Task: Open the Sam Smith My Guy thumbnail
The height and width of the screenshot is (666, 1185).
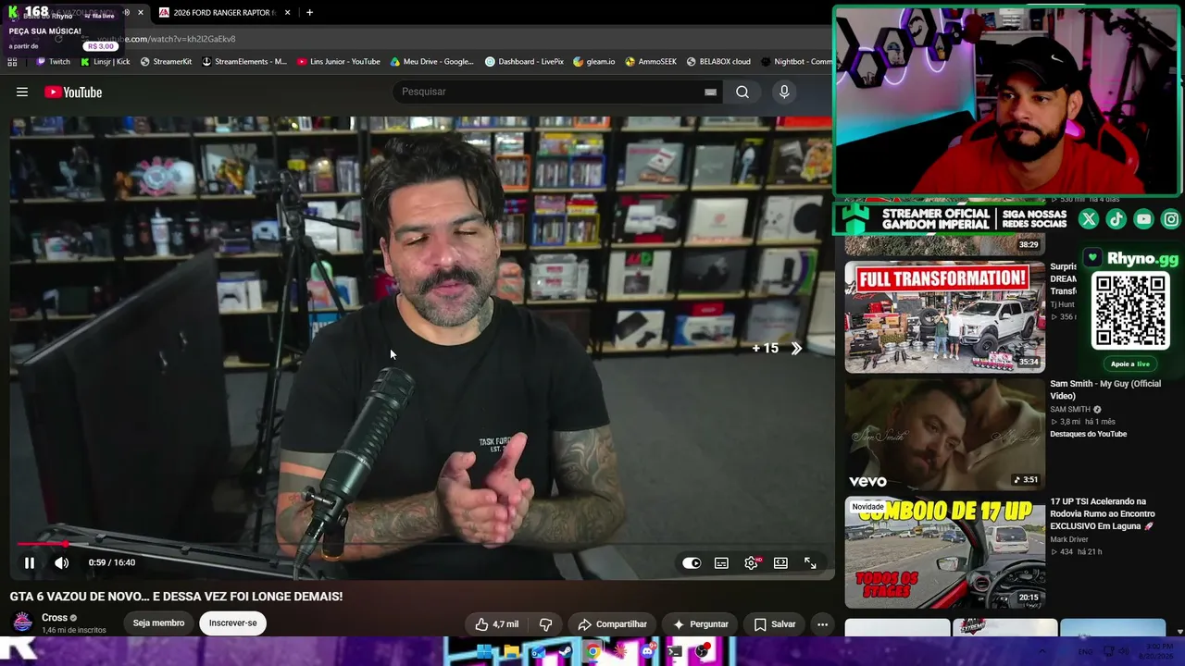Action: coord(944,434)
